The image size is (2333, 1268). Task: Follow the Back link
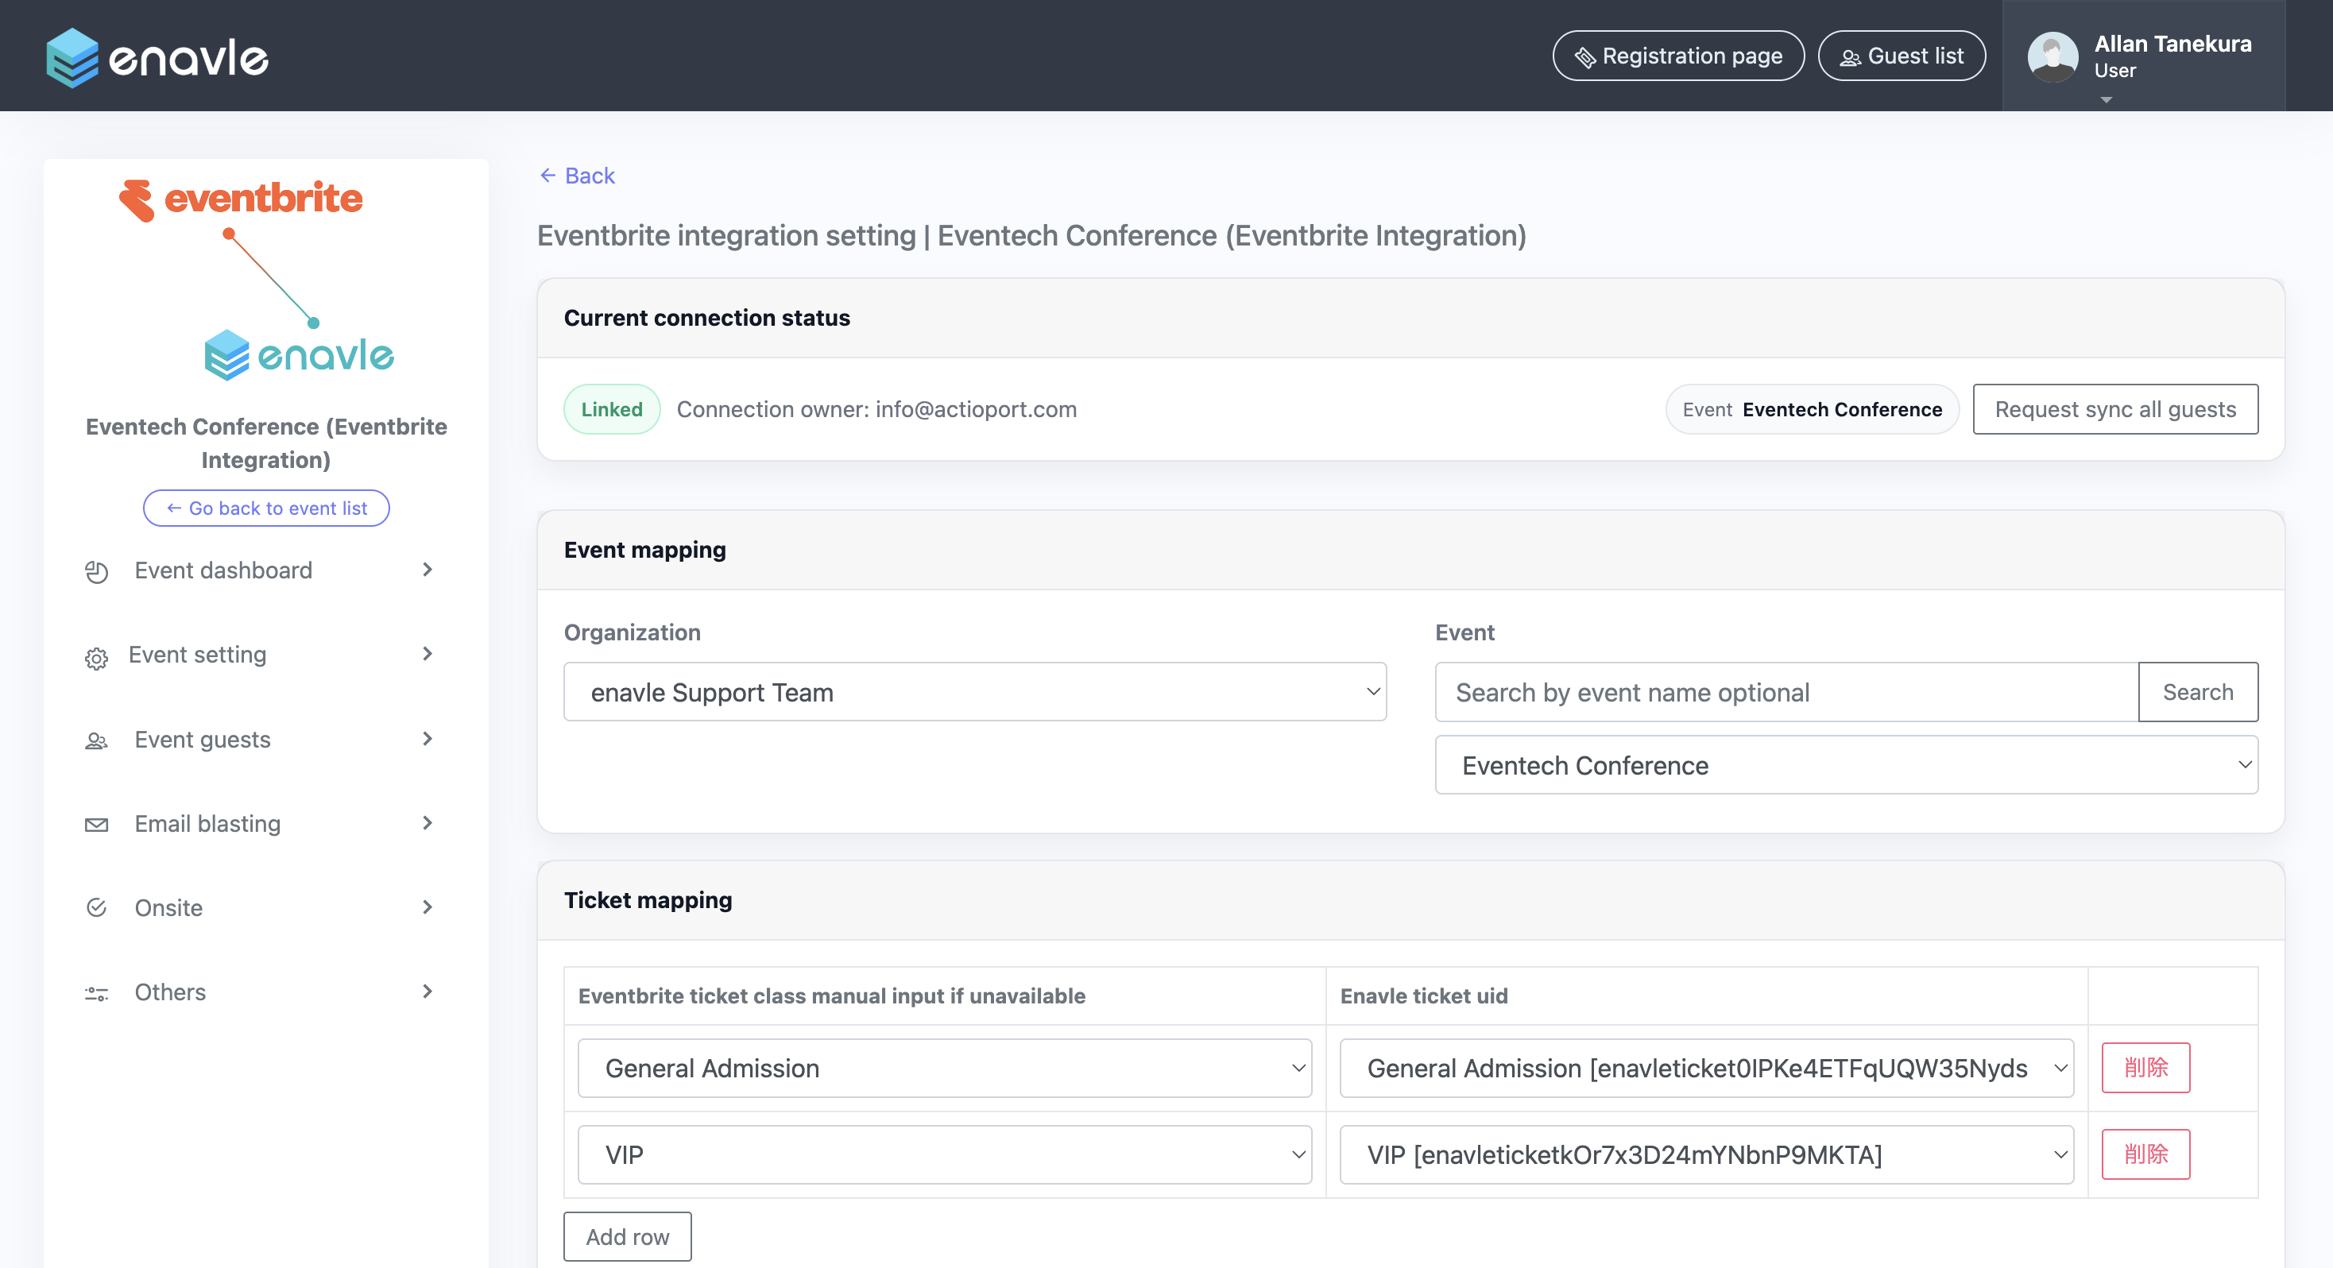point(577,176)
